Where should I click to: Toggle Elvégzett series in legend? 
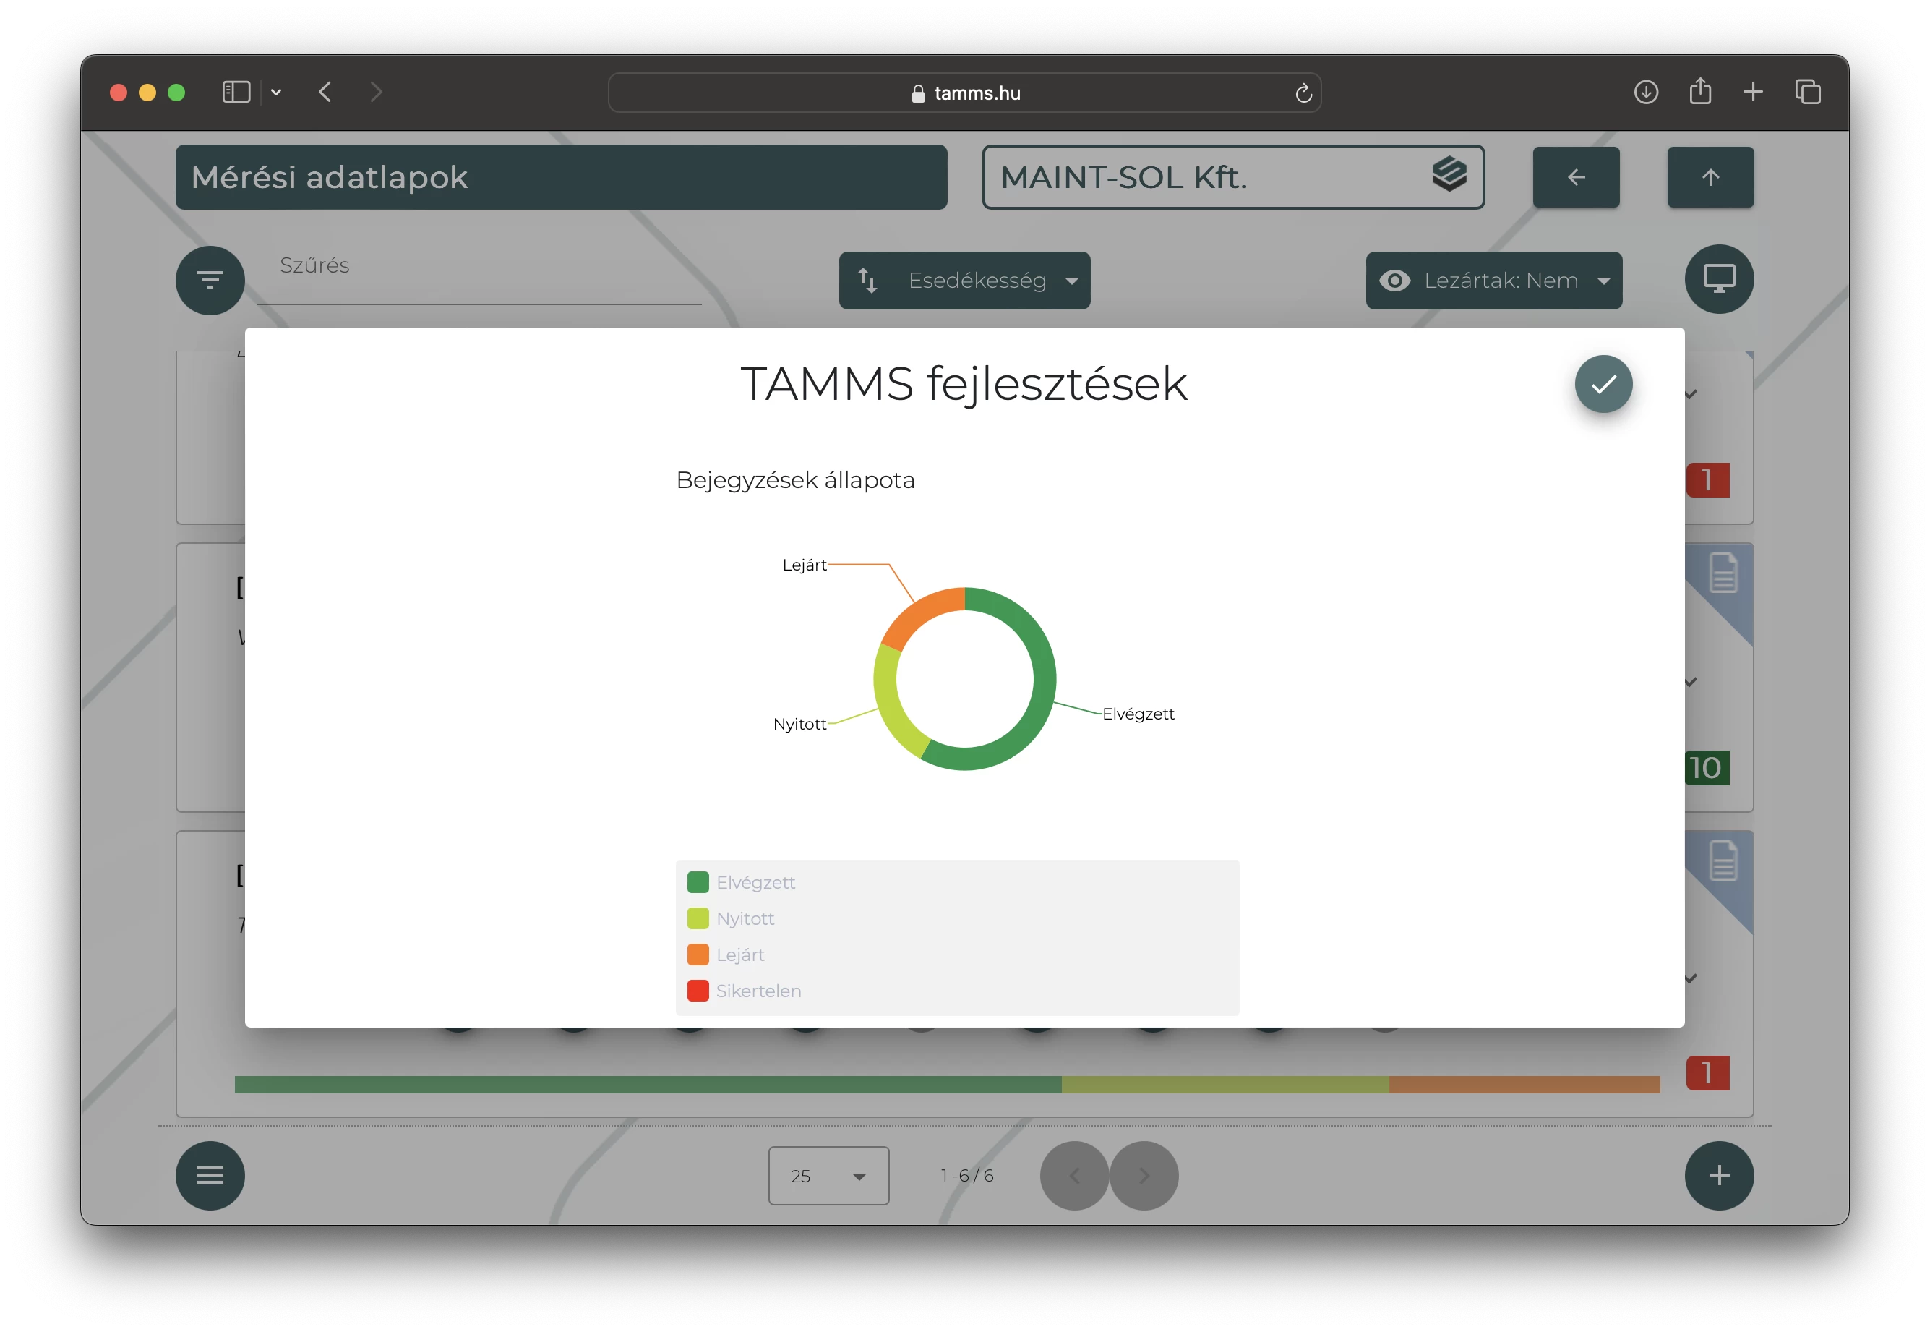[741, 882]
